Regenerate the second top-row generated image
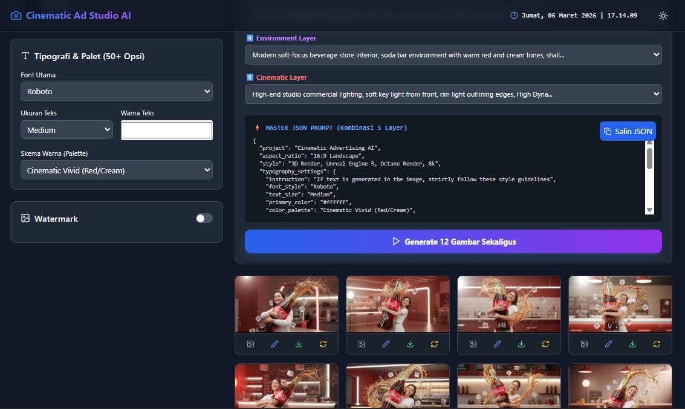The image size is (685, 409). pos(434,344)
